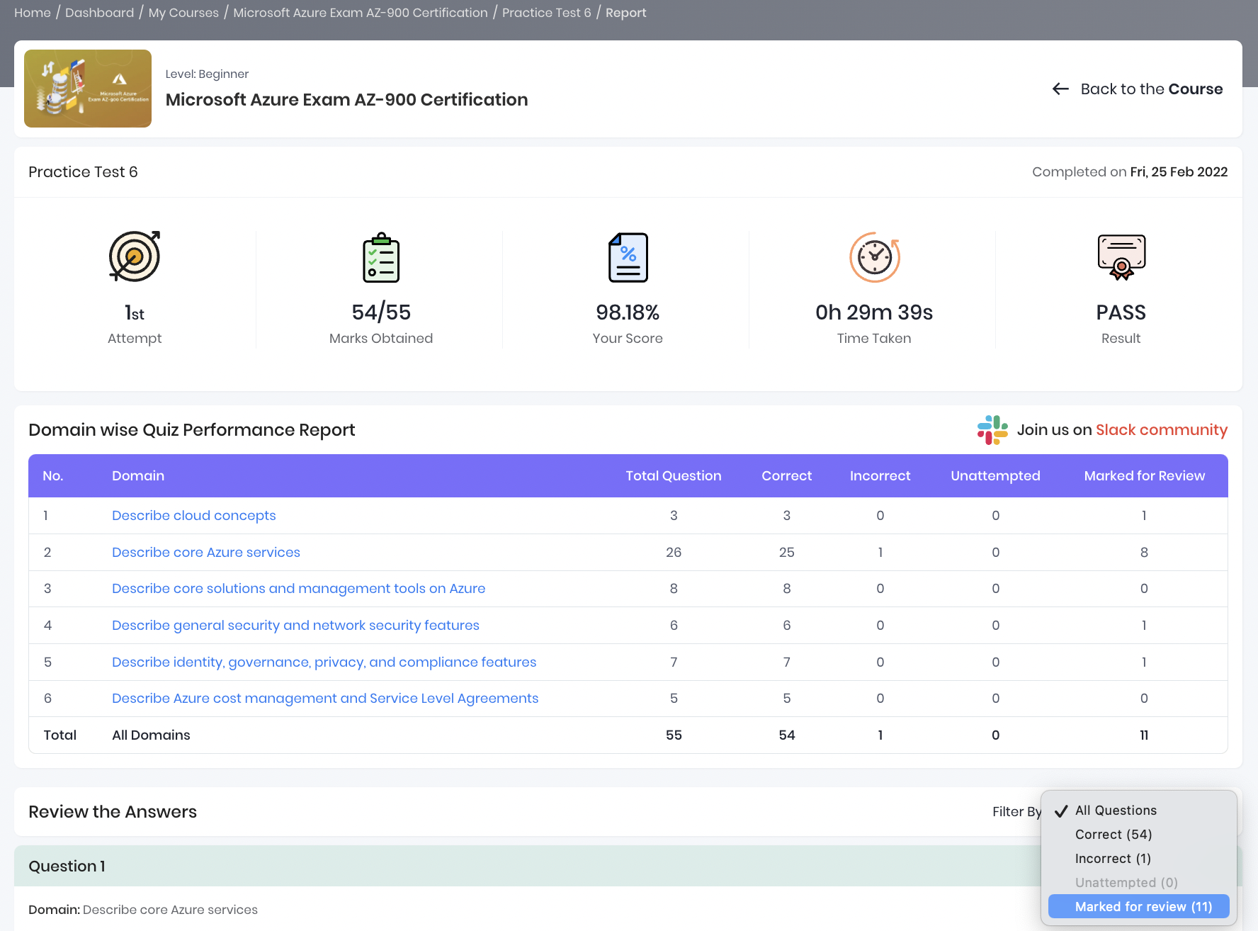Image resolution: width=1258 pixels, height=931 pixels.
Task: Click the checklist Marks Obtained icon
Action: pyautogui.click(x=381, y=257)
